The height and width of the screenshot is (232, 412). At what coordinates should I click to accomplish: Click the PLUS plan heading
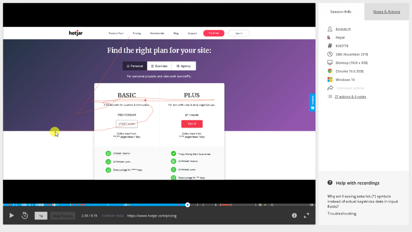(x=192, y=95)
